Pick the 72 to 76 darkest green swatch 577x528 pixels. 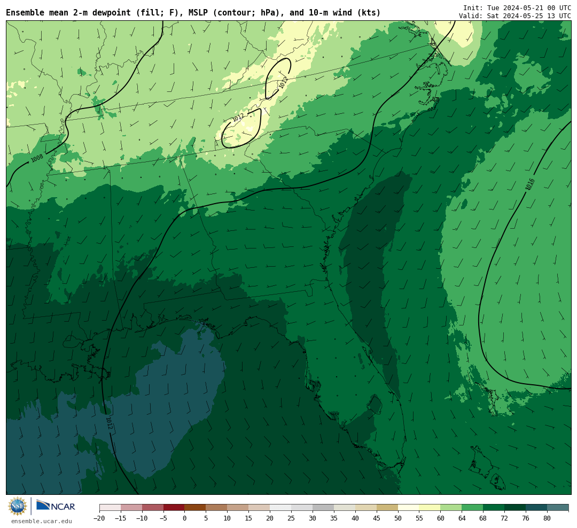tap(516, 508)
